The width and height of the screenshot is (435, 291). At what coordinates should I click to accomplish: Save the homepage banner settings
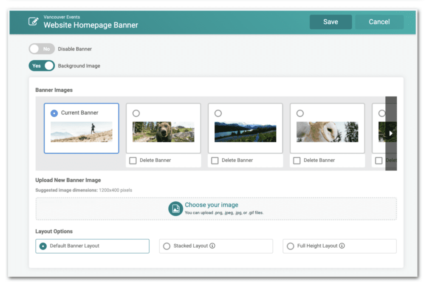(x=330, y=22)
